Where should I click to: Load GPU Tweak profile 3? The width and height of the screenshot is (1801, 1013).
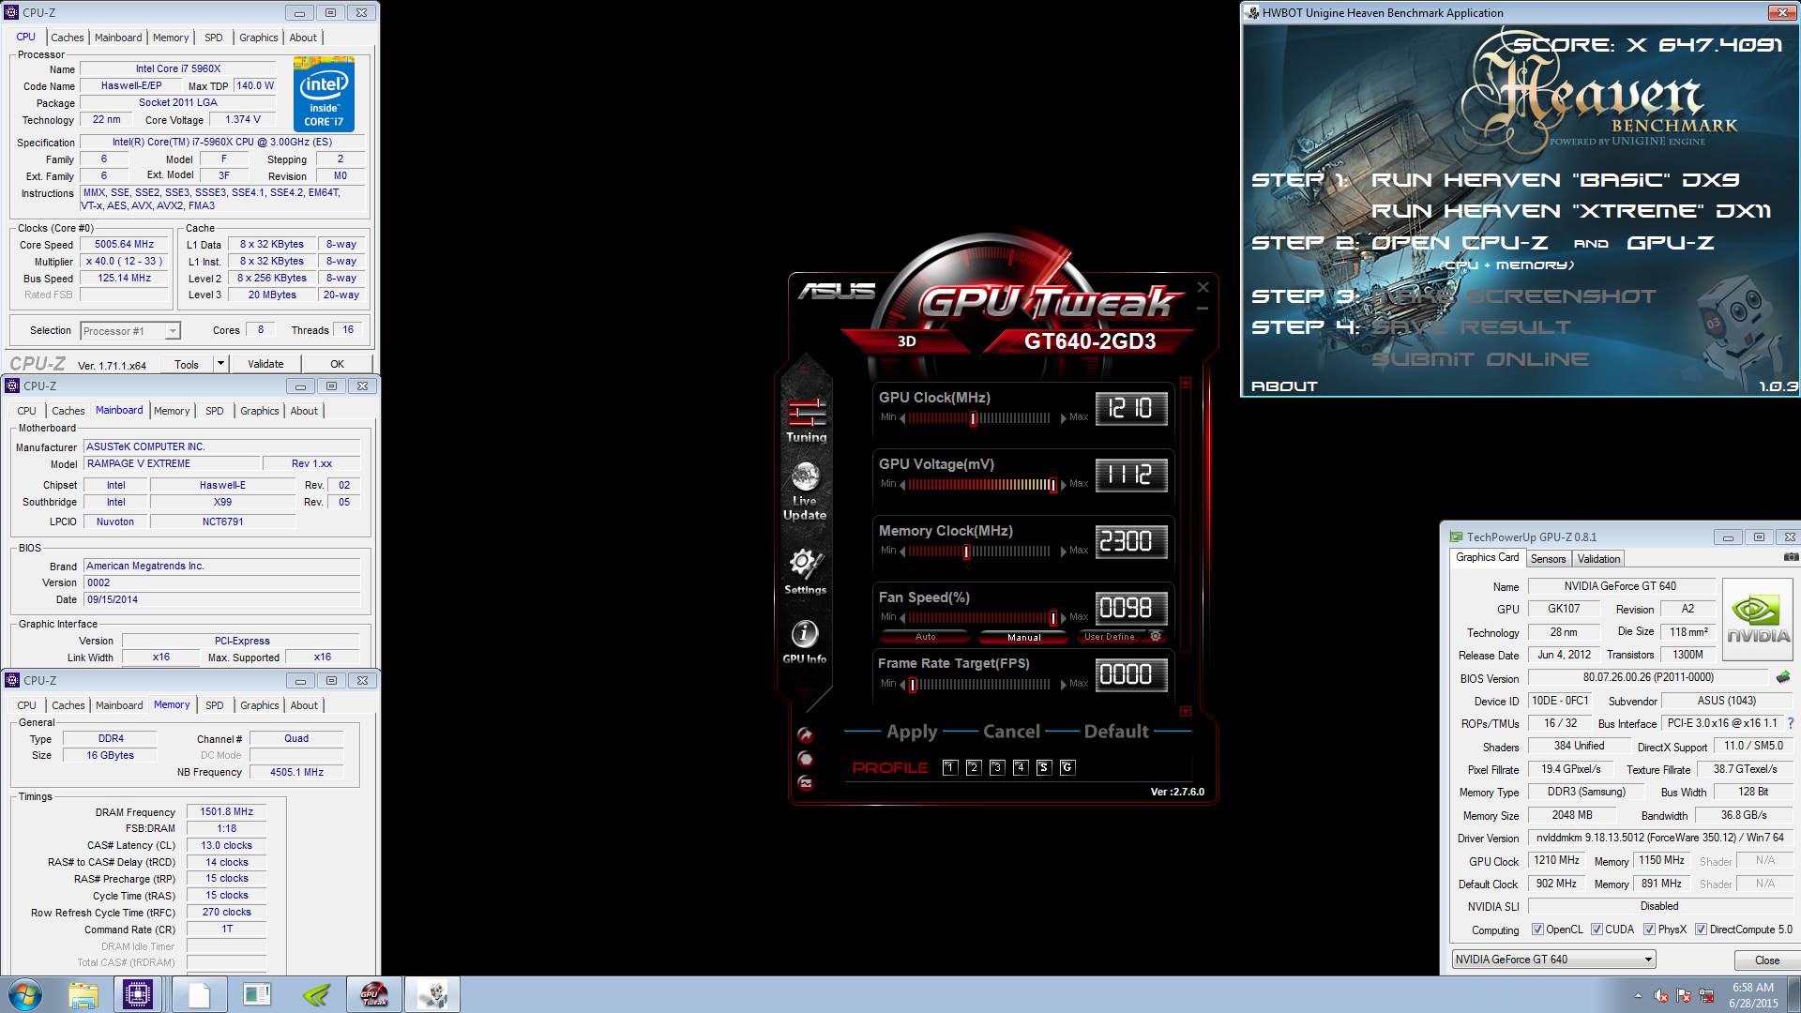pyautogui.click(x=996, y=767)
